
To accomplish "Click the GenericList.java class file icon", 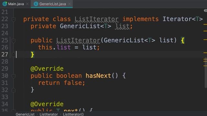I will coord(36,4).
